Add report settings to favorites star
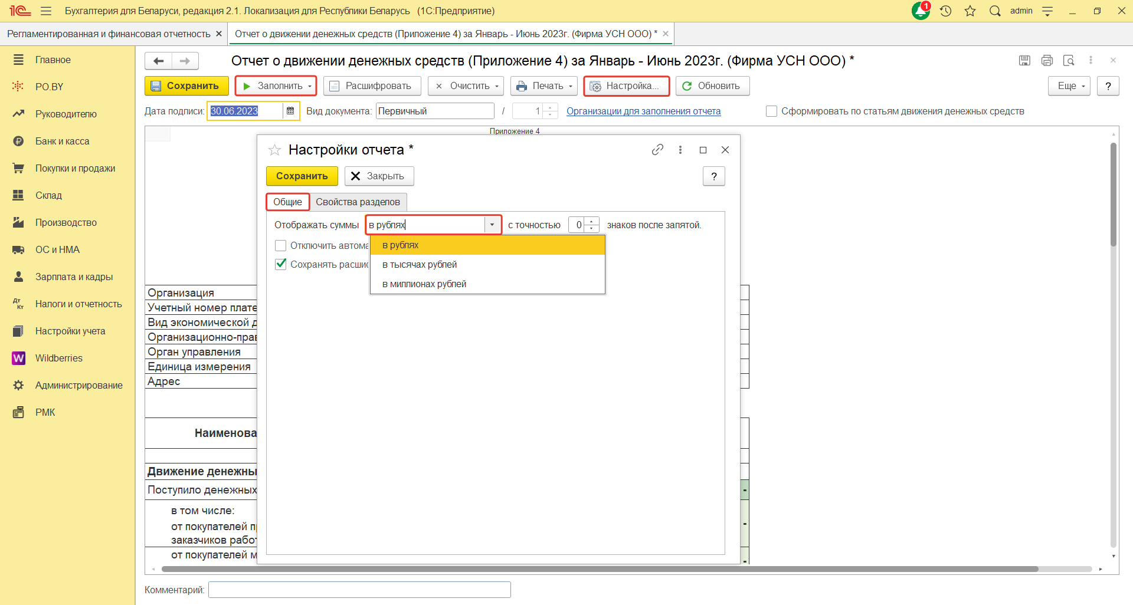 click(x=274, y=150)
